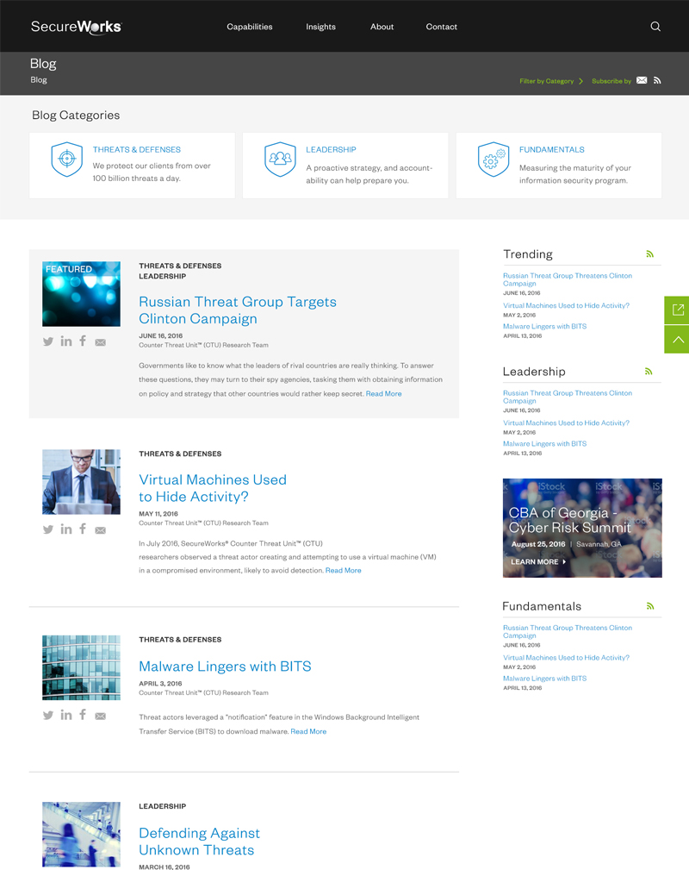Screen dimensions: 689x870
Task: Open Trending section RSS icon
Action: [649, 254]
